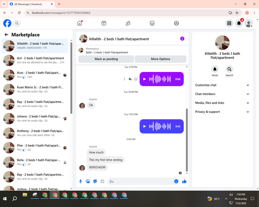
Task: Click the microphone voice clip icon
Action: pyautogui.click(x=80, y=181)
